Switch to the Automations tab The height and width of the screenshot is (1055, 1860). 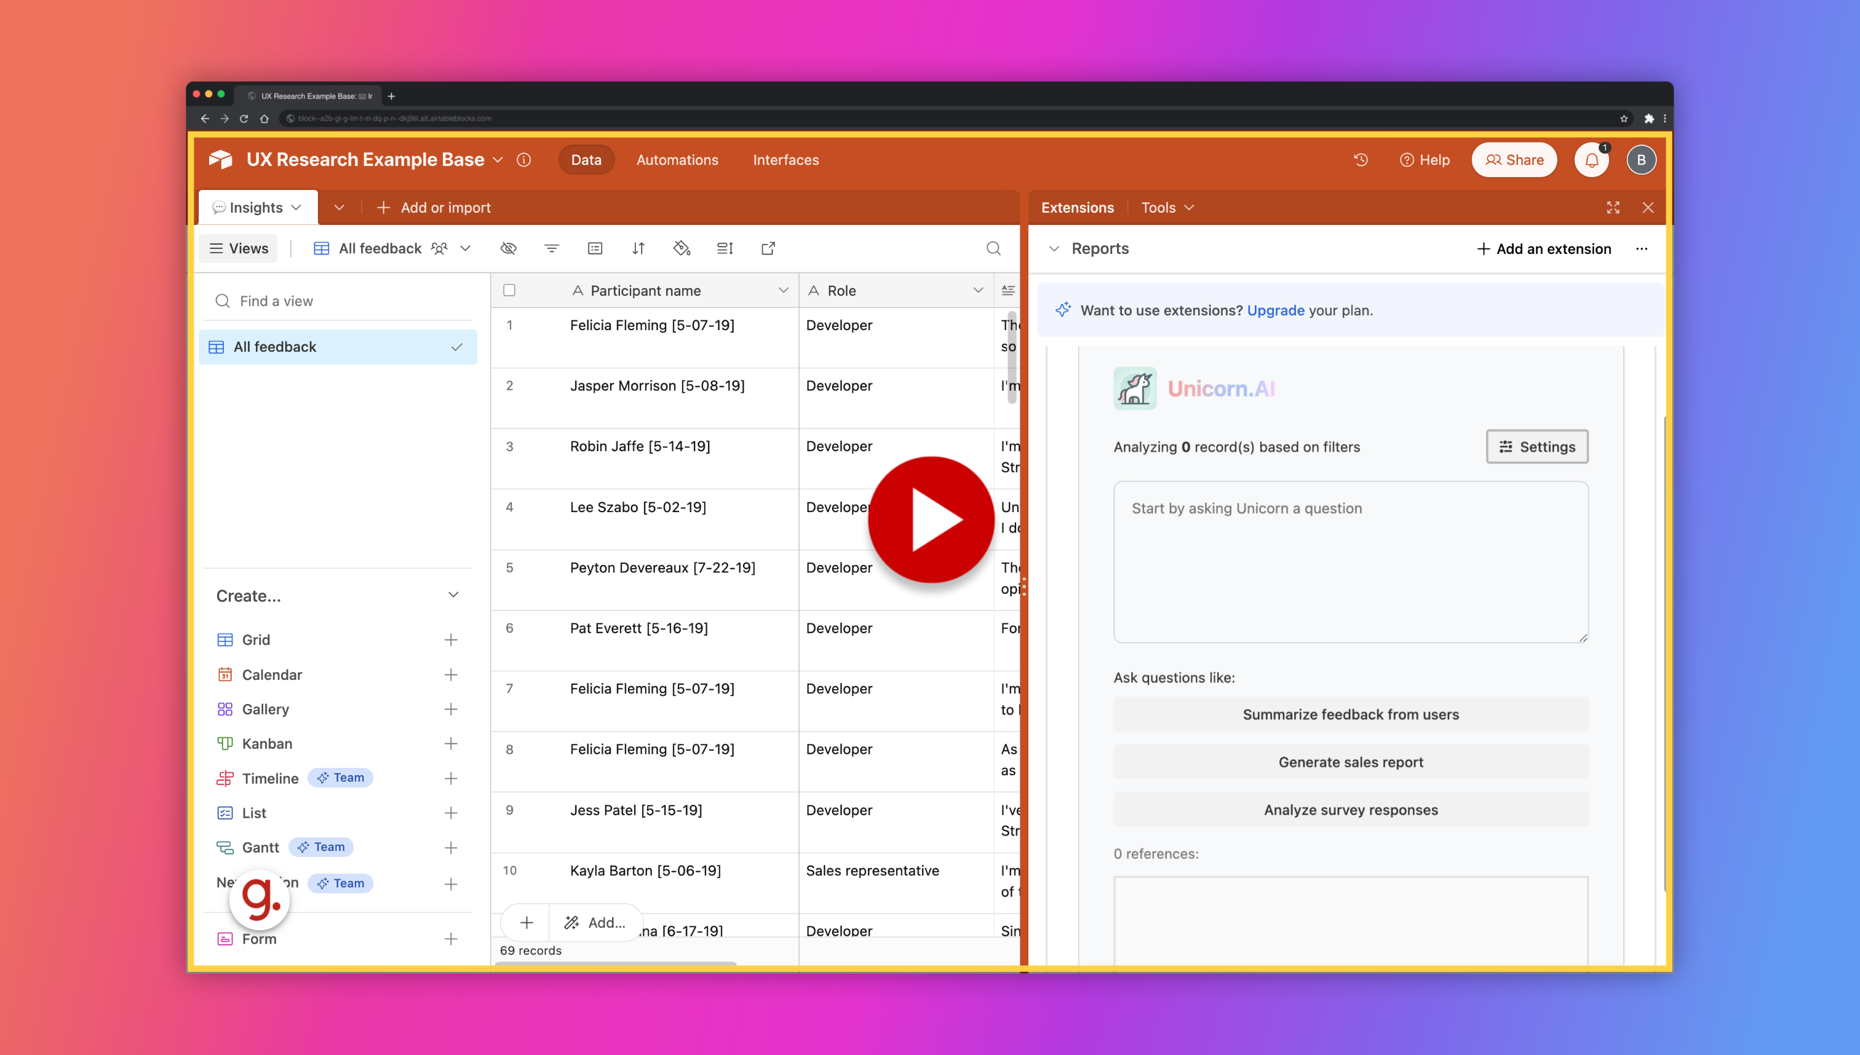(x=677, y=160)
